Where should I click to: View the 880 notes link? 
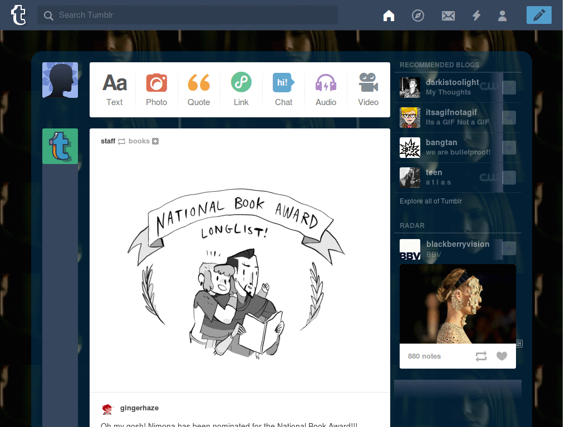tap(424, 356)
